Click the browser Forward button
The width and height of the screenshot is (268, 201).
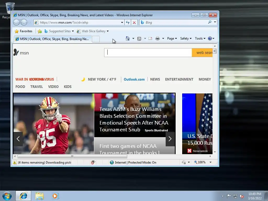[x=24, y=23]
